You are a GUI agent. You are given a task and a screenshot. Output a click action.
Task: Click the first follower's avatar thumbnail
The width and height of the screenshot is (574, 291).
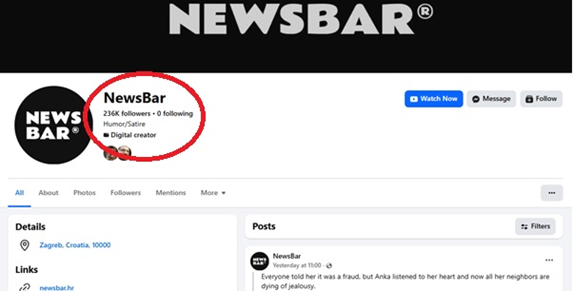[x=110, y=153]
